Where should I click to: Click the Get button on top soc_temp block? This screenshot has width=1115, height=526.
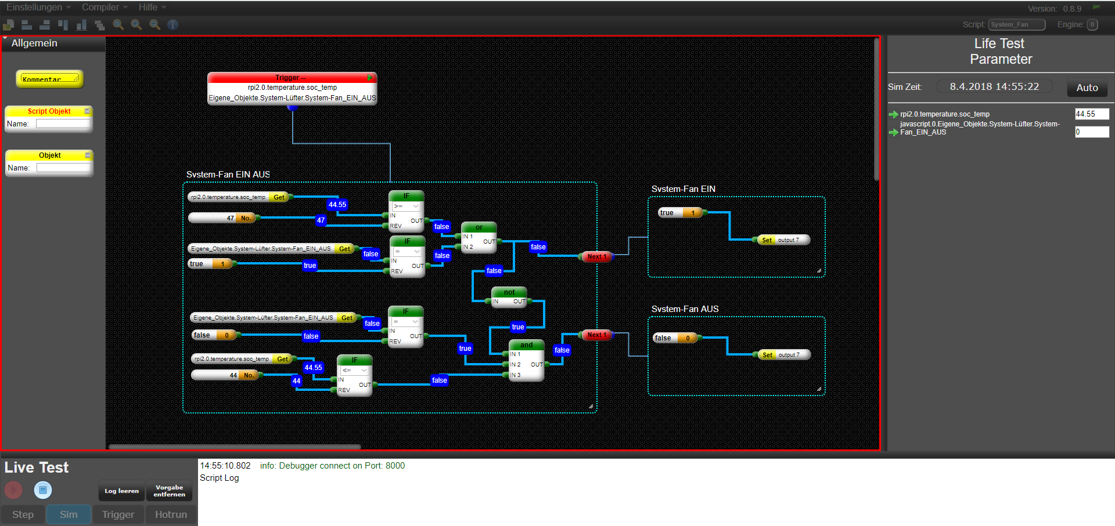(279, 197)
